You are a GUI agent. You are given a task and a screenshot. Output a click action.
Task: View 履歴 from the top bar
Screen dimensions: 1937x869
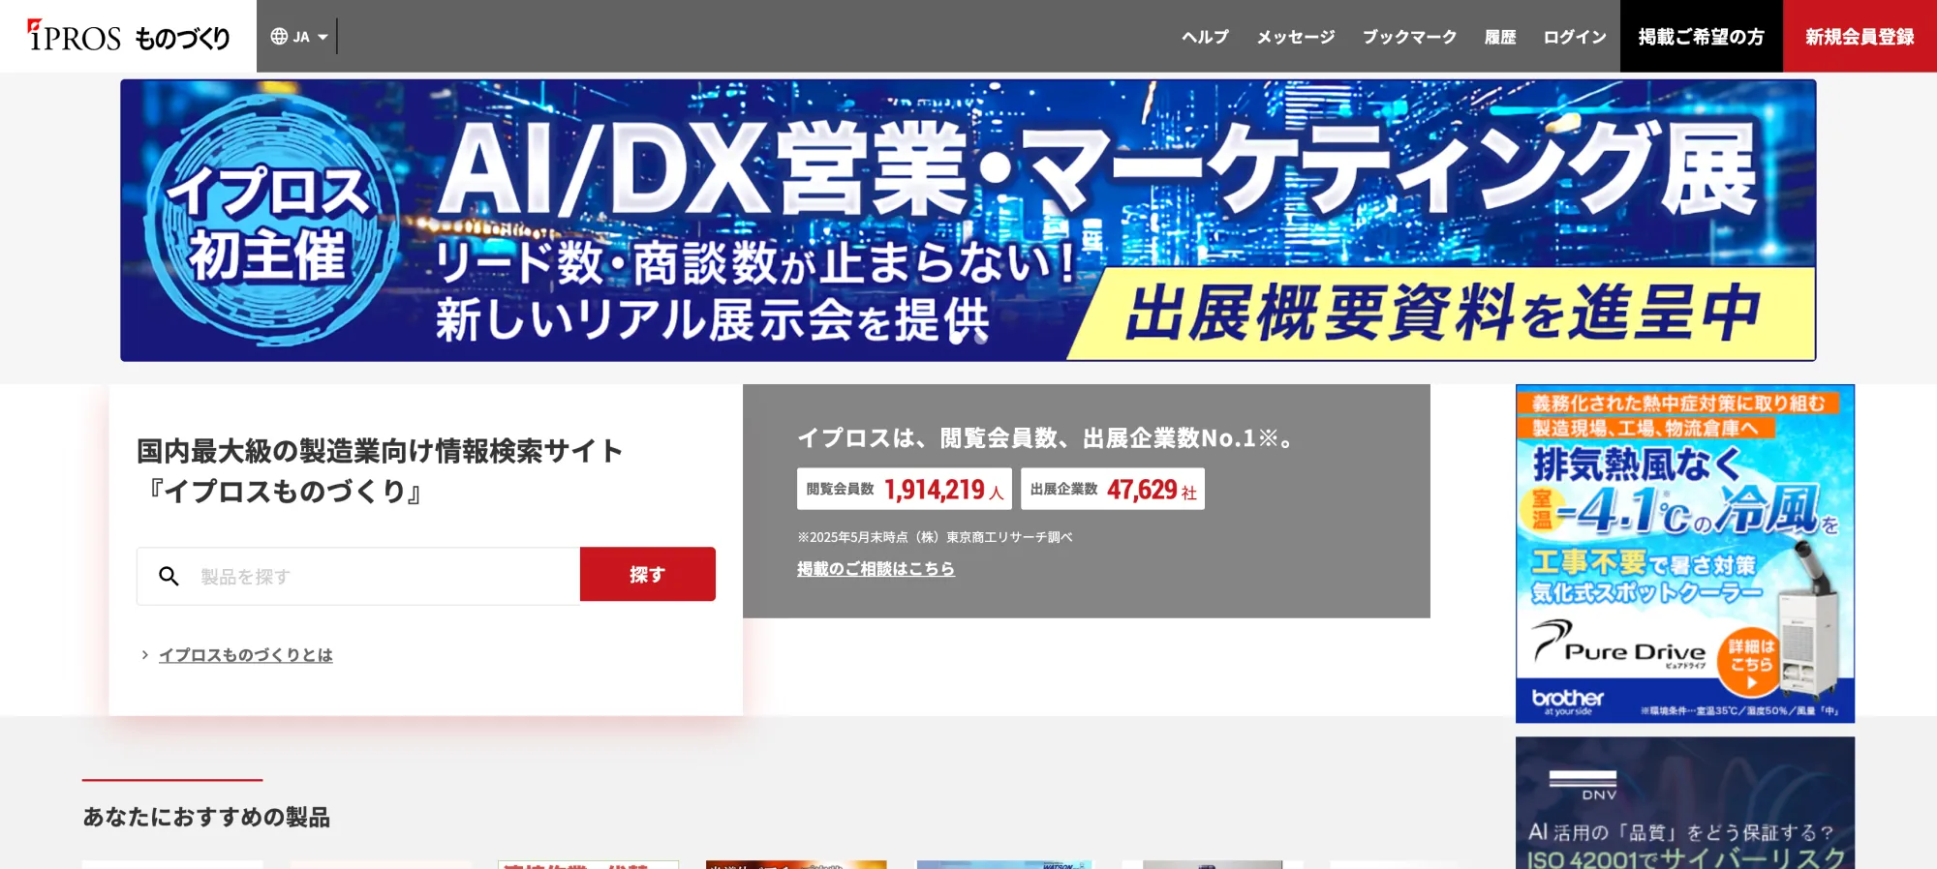coord(1499,37)
